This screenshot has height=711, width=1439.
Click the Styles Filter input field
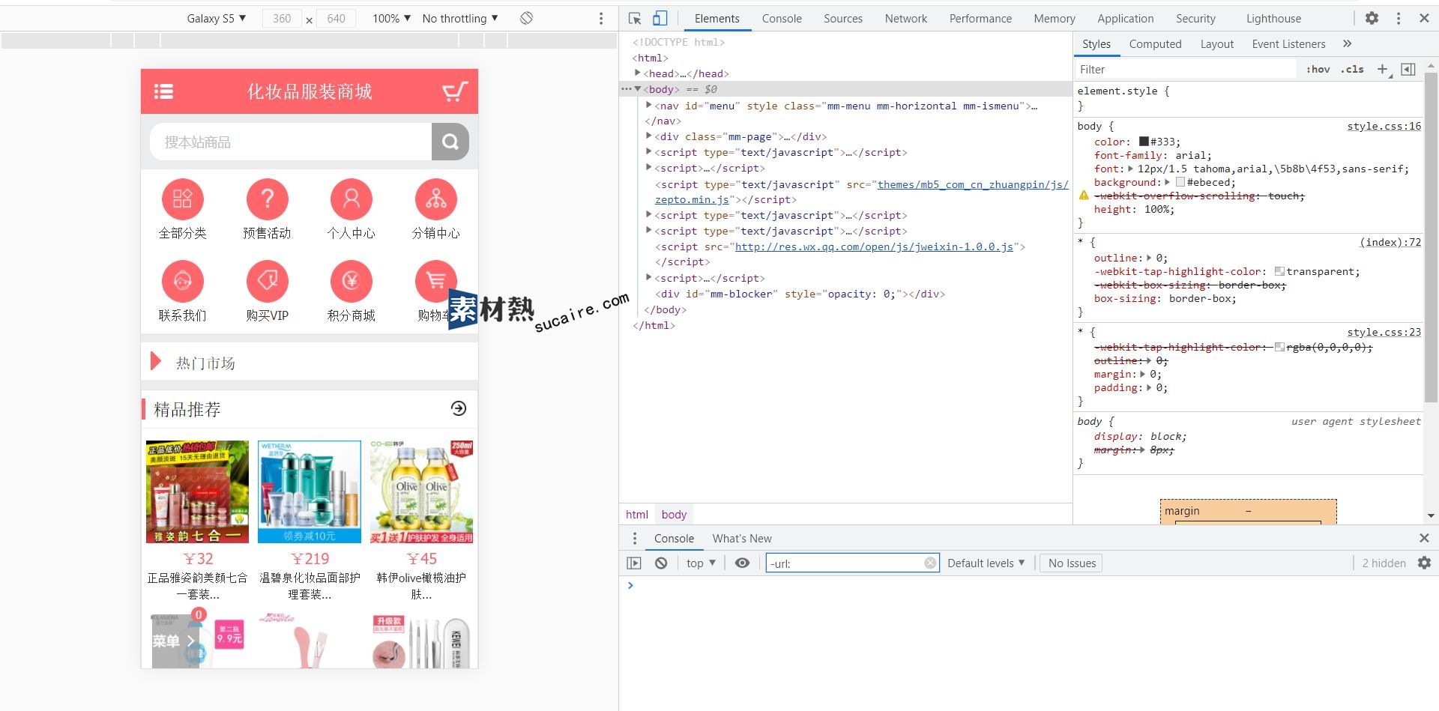(x=1186, y=69)
